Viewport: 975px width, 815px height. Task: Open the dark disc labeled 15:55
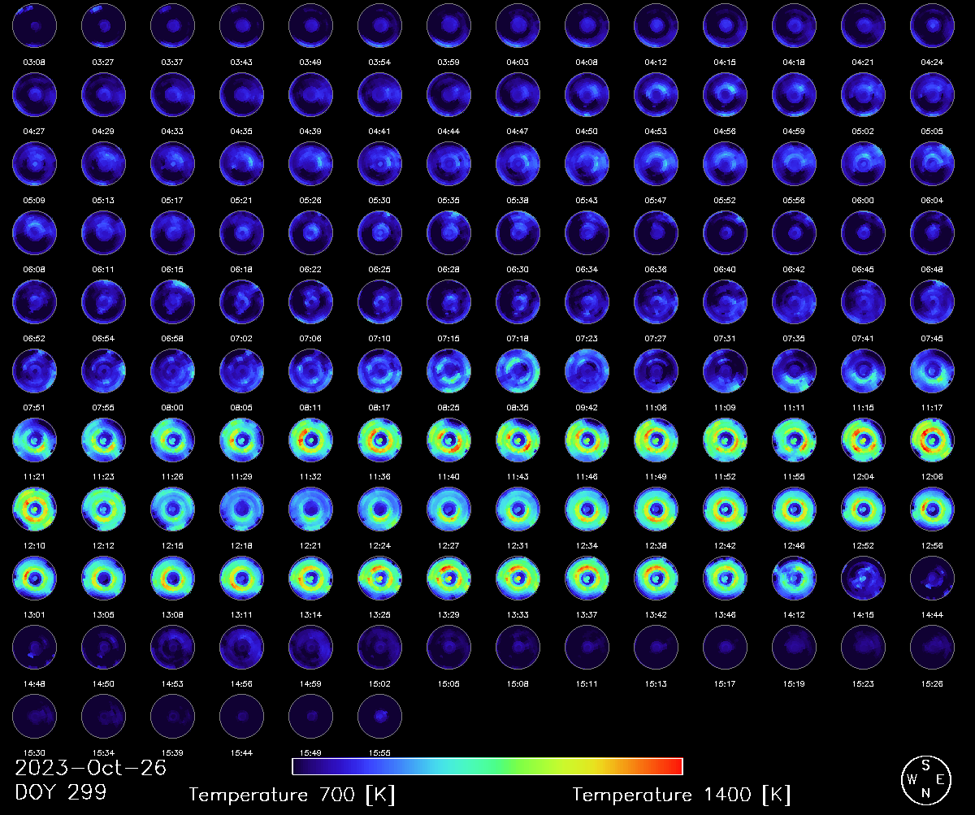click(379, 717)
